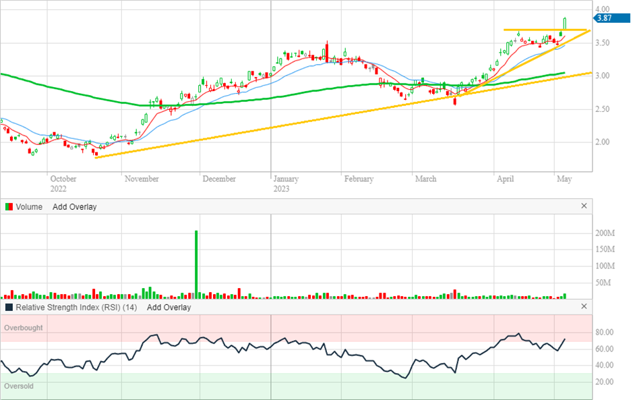Click the April axis label
633x400 pixels.
[x=505, y=179]
